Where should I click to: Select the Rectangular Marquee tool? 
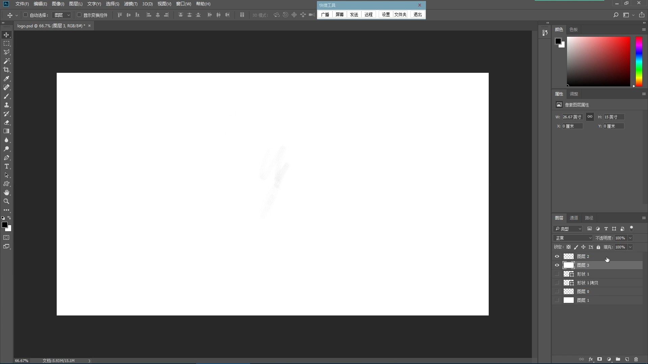click(x=6, y=44)
